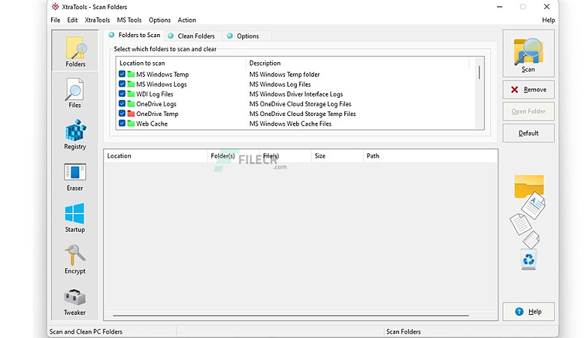Click the red folder icon for OneDrive Temp

tap(131, 114)
